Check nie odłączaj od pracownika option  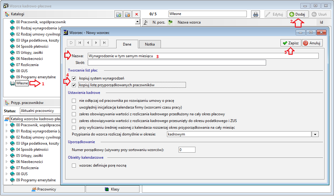(x=74, y=101)
